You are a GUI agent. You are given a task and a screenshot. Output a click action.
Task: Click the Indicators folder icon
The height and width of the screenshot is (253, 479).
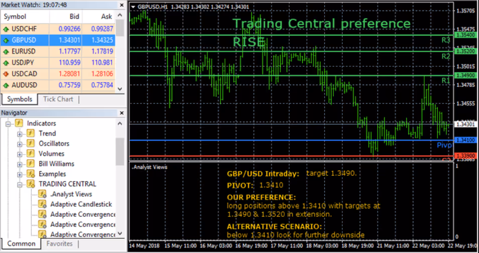[x=19, y=123]
